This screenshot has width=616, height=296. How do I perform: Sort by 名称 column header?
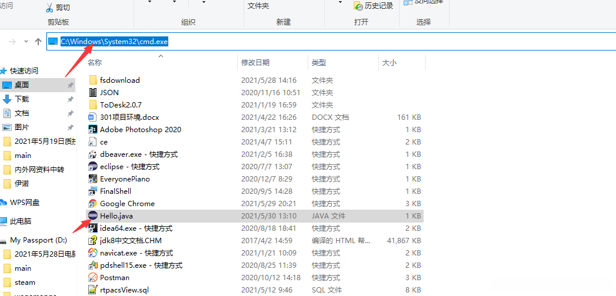pos(95,62)
